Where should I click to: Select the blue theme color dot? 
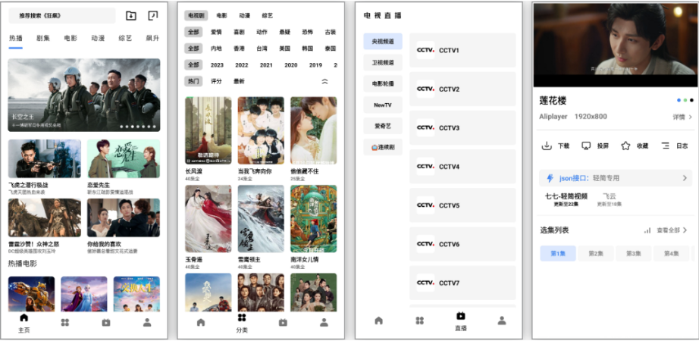pyautogui.click(x=679, y=100)
